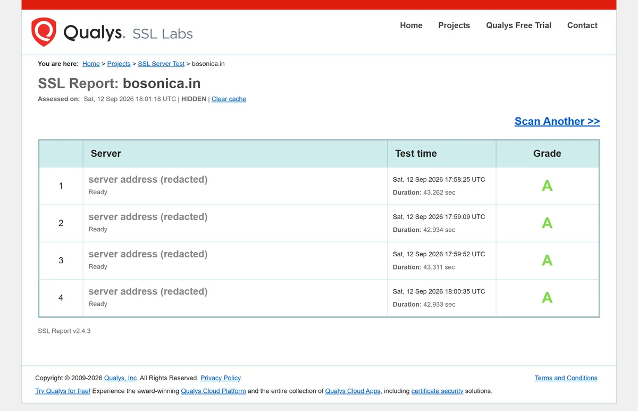Screen dimensions: 638x411
Task: Open the Qualys, Inc footer link
Action: point(121,378)
